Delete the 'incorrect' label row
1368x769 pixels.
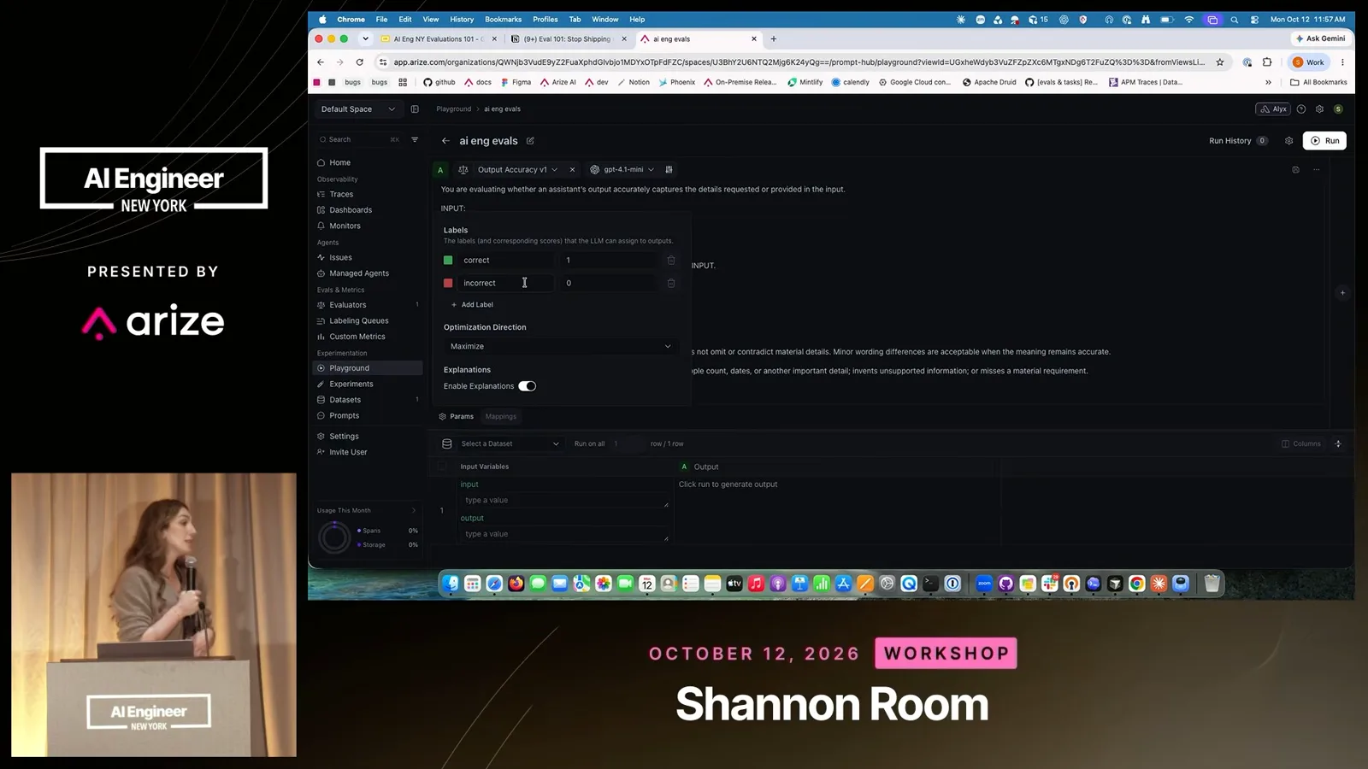click(x=671, y=283)
